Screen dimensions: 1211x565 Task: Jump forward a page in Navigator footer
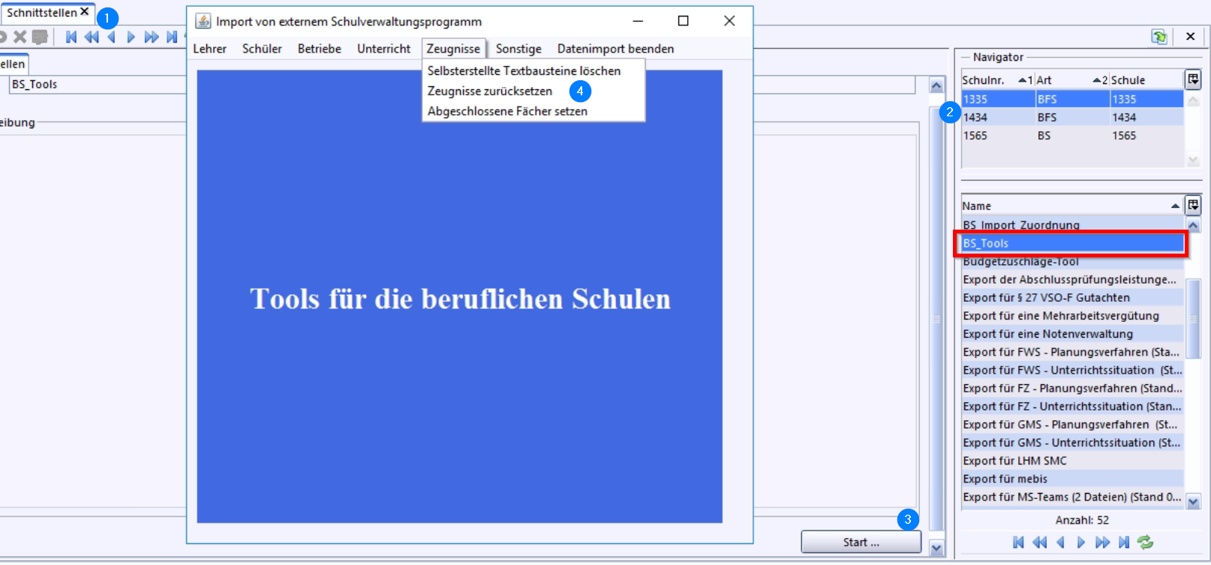1102,542
